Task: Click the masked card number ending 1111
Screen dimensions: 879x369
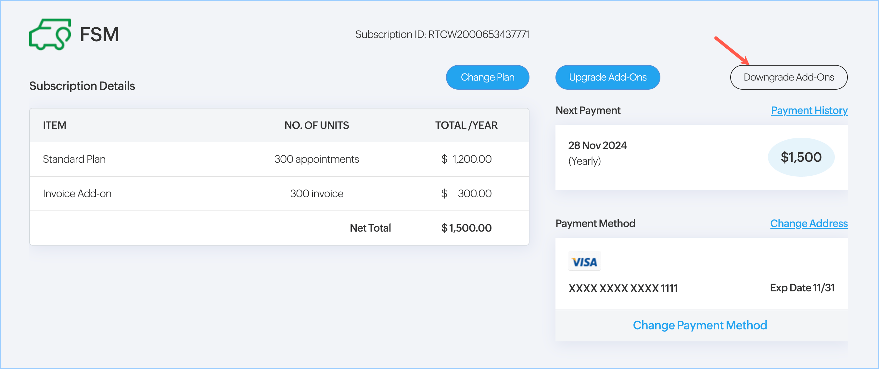Action: click(x=623, y=288)
